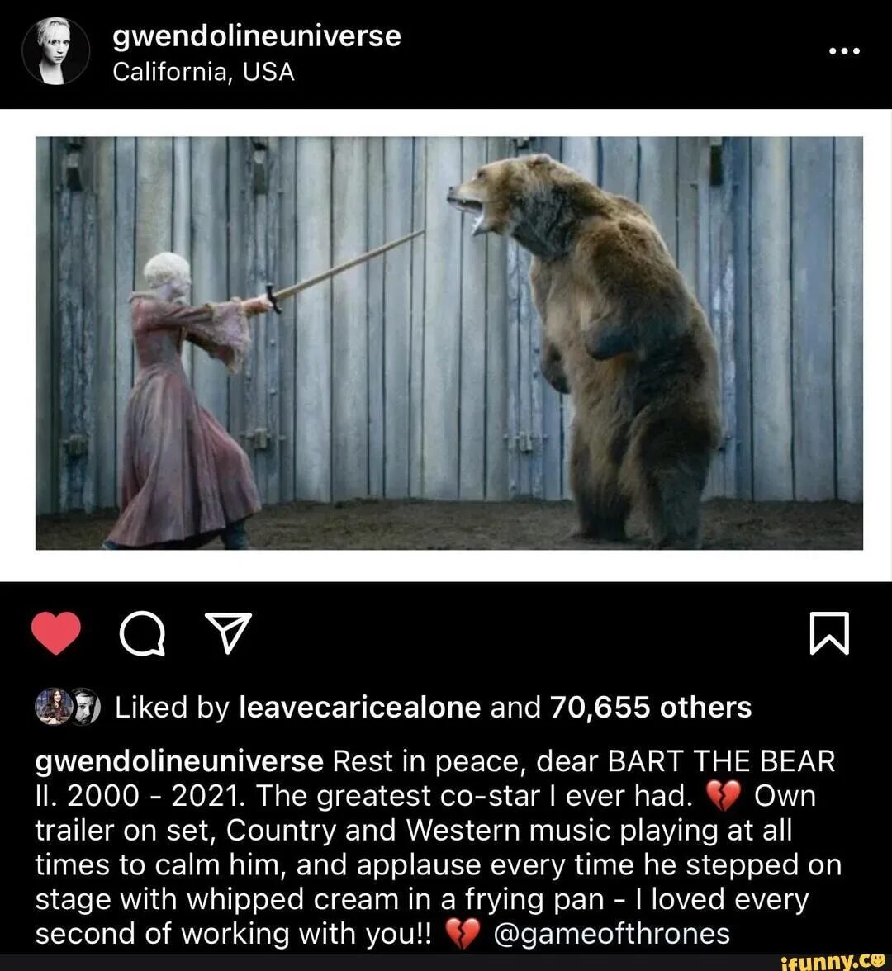Tap the broken heart emoji before @gameofthrones
This screenshot has height=971, width=892.
pos(463,935)
